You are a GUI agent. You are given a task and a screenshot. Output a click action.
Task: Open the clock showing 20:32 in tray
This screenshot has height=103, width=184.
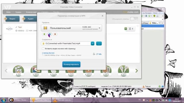pos(177,100)
